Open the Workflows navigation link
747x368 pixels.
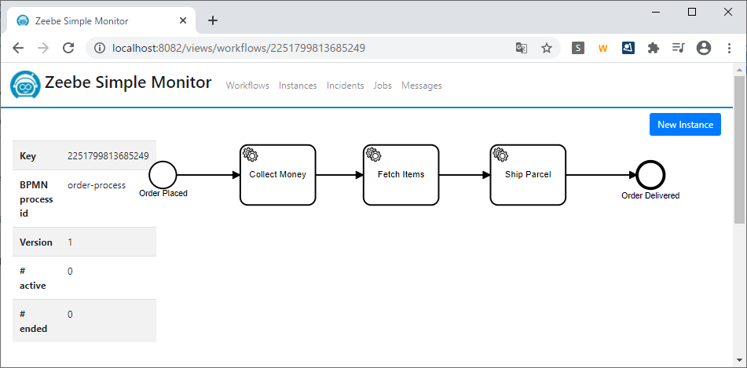tap(247, 86)
